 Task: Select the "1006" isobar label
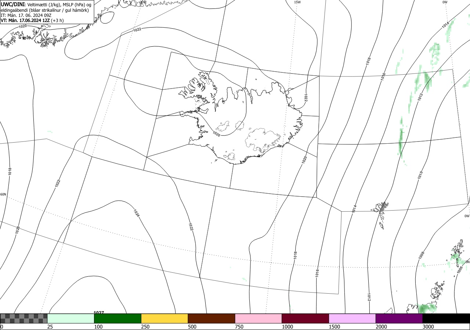459,270
